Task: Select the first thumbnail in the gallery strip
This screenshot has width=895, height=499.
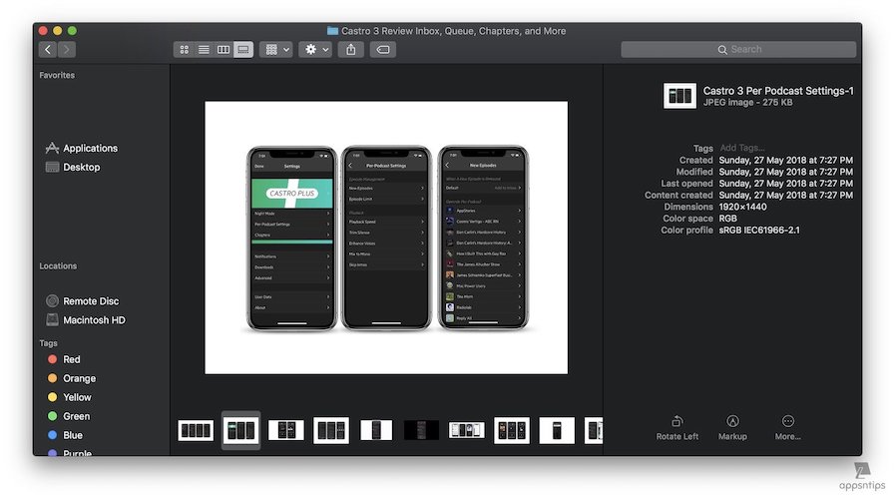Action: [x=196, y=430]
